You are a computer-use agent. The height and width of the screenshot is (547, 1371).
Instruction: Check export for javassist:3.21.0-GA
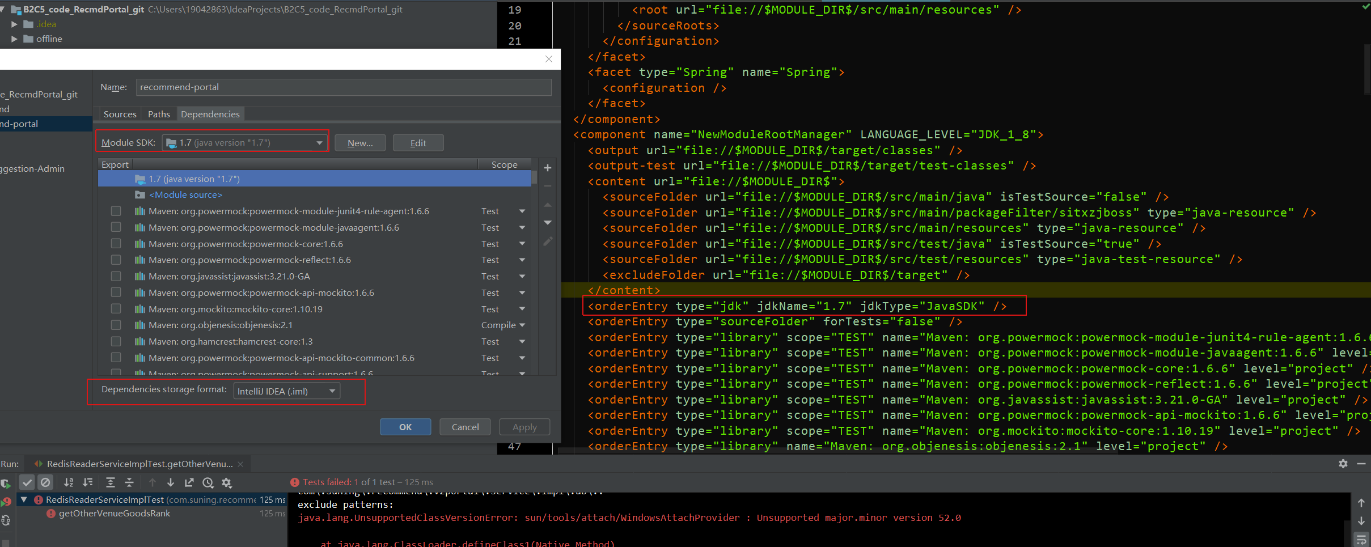(x=116, y=276)
